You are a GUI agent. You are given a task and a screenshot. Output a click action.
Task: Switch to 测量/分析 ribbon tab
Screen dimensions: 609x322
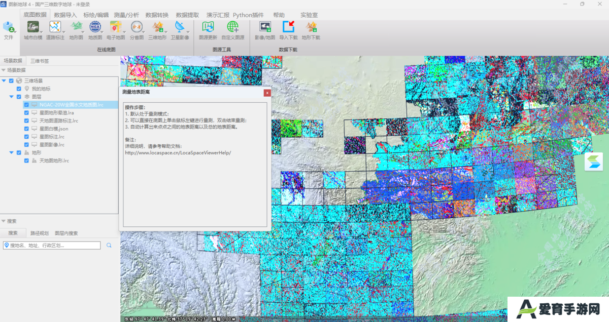(126, 15)
